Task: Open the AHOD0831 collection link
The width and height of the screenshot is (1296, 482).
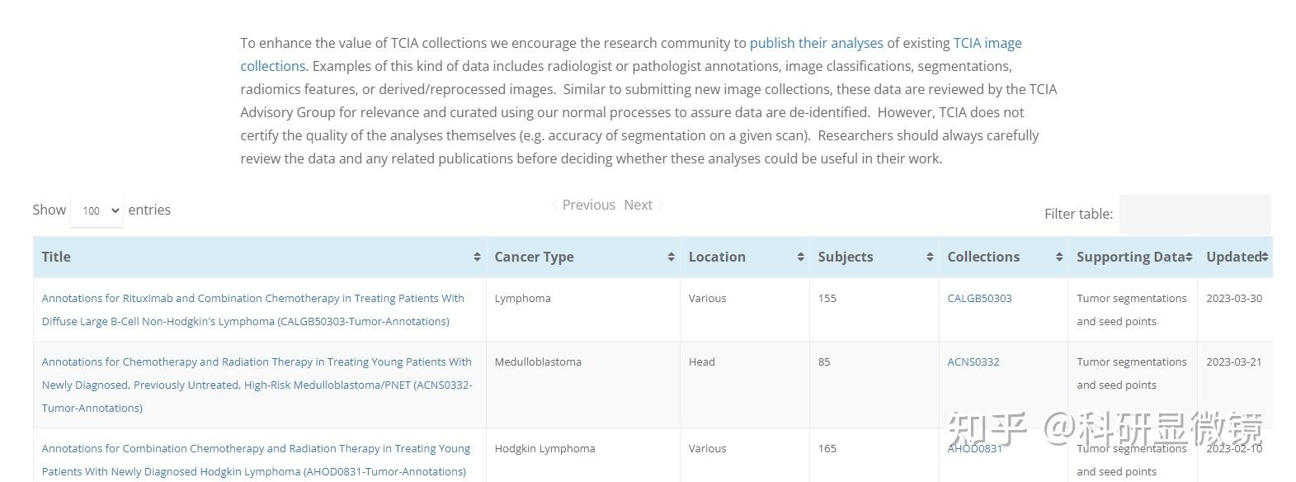Action: (974, 448)
